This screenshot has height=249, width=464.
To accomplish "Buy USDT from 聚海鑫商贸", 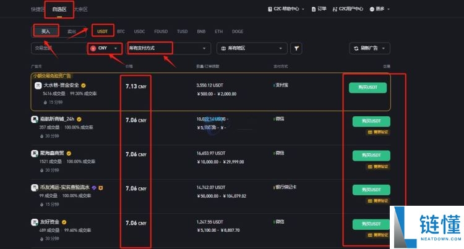I will [371, 156].
